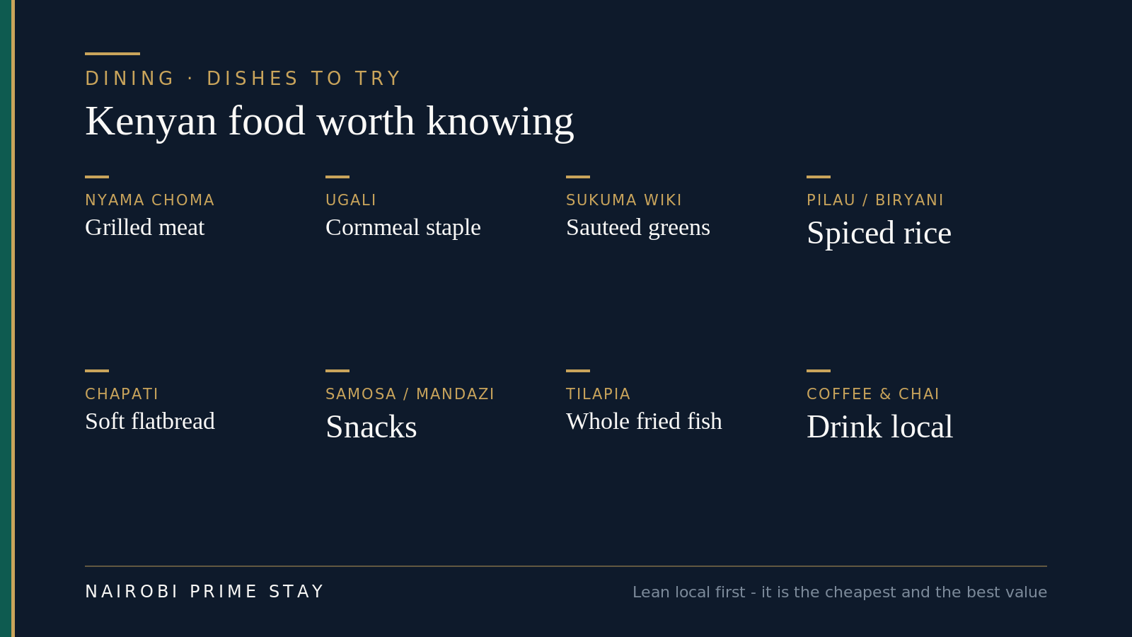Click the Lean local first footer note
The image size is (1132, 637).
840,592
